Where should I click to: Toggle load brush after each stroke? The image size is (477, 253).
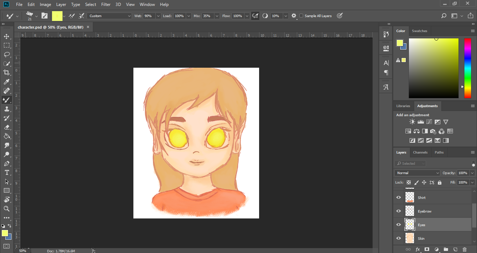[x=72, y=16]
